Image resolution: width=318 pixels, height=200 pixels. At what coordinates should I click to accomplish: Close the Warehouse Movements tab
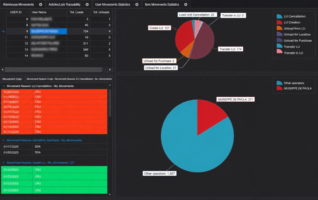click(41, 4)
